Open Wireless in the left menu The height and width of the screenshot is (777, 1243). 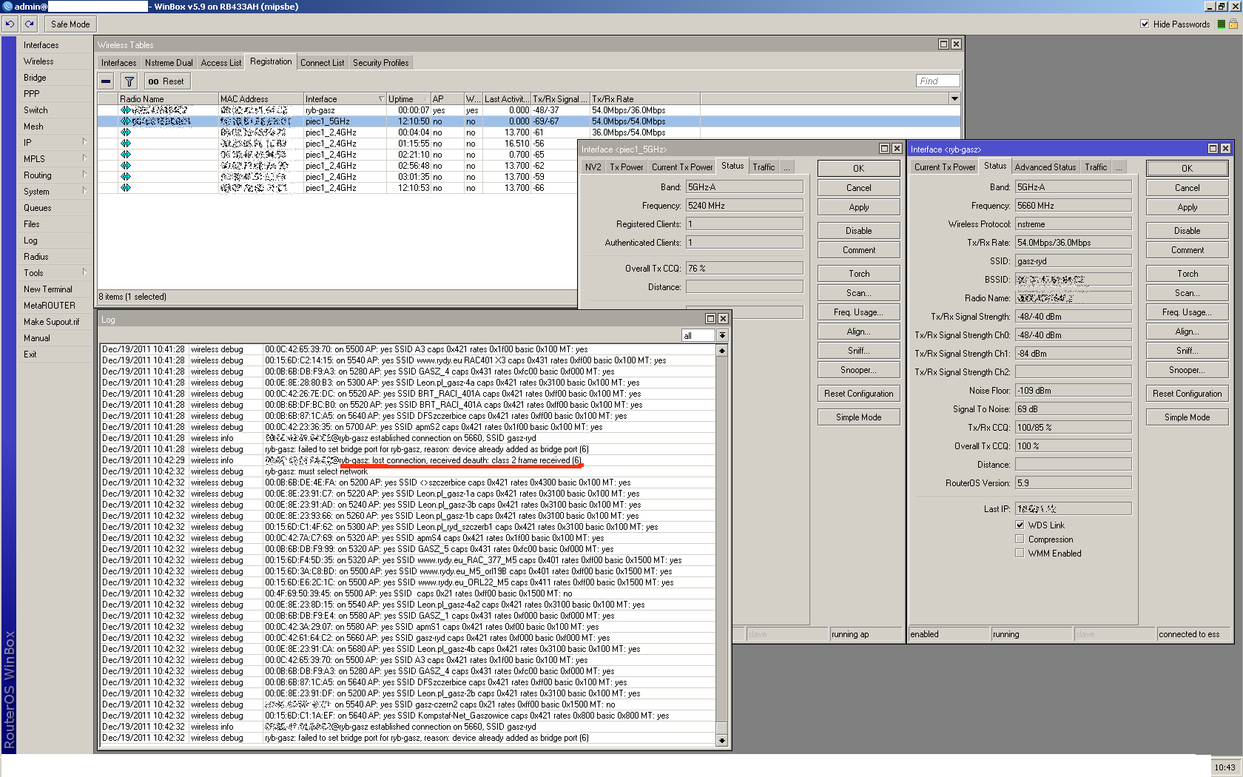tap(38, 61)
